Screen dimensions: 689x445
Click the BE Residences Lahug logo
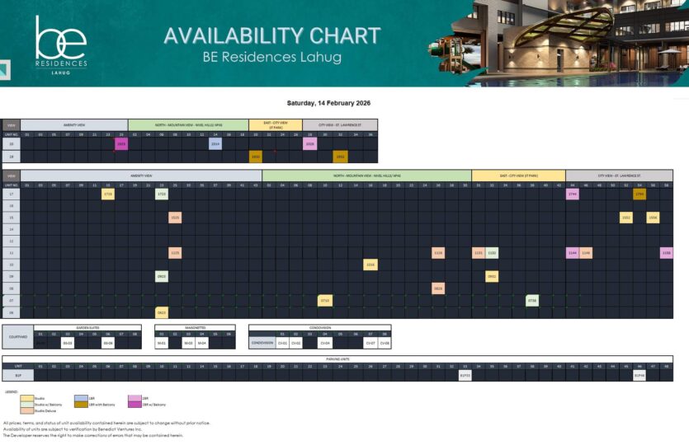[x=61, y=44]
